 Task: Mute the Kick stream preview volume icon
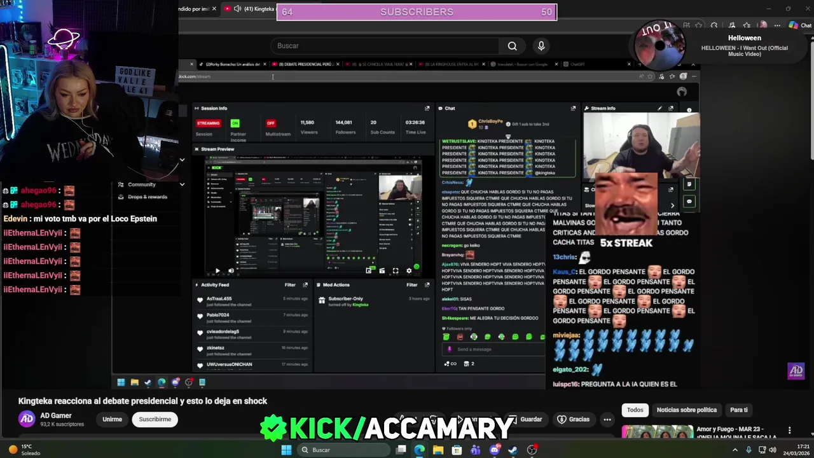[231, 271]
